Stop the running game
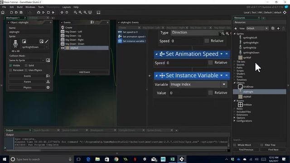The height and width of the screenshot is (163, 290). click(48, 12)
